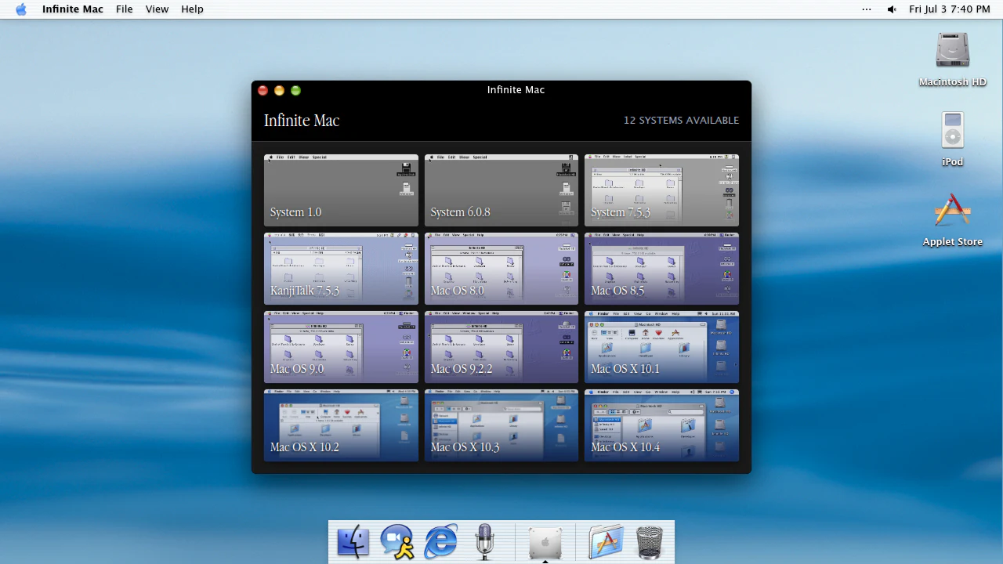Screen dimensions: 1003x564
Task: Click the Infinite Mac heading text
Action: click(x=302, y=121)
